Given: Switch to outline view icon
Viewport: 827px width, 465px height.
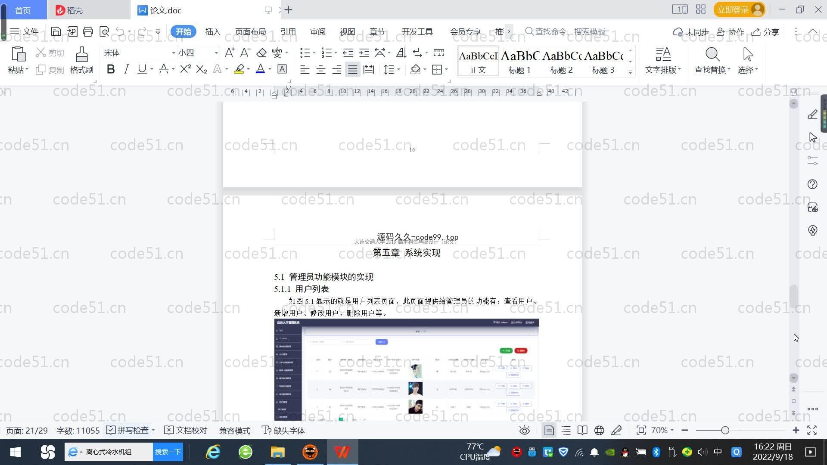Looking at the screenshot, I should [x=566, y=431].
